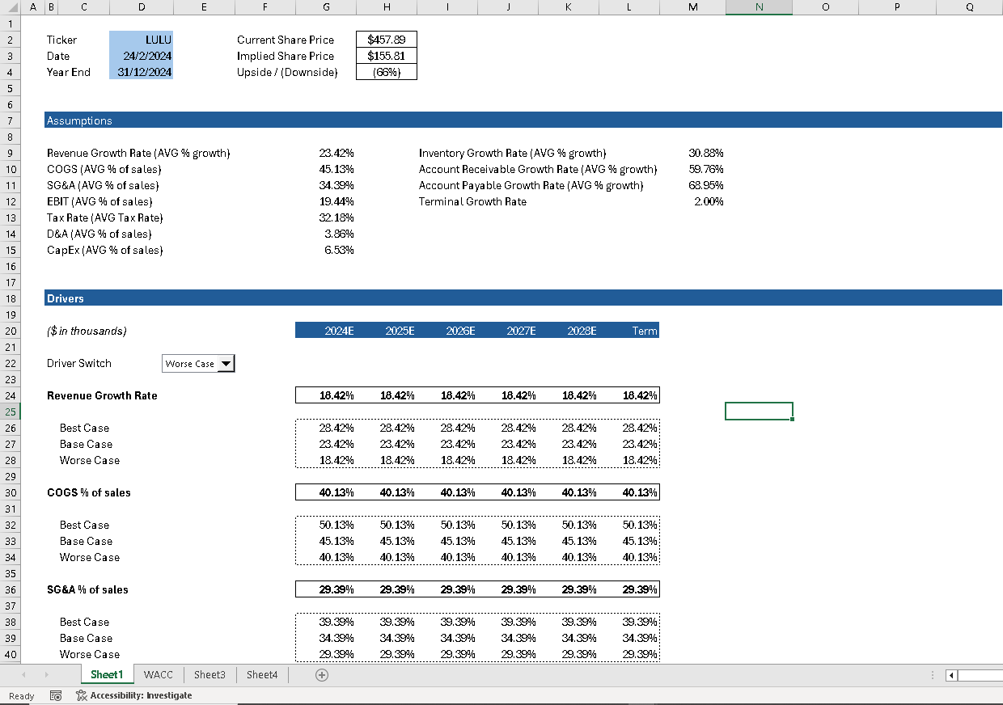This screenshot has height=705, width=1003.
Task: Click the macro record icon in the status bar
Action: pos(55,695)
